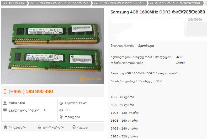Report the listing via გასაჩივრება
The height and width of the screenshot is (139, 207).
click(x=52, y=127)
